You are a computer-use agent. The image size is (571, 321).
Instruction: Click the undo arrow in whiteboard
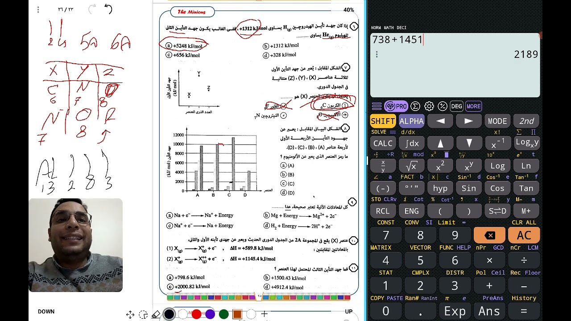click(108, 9)
